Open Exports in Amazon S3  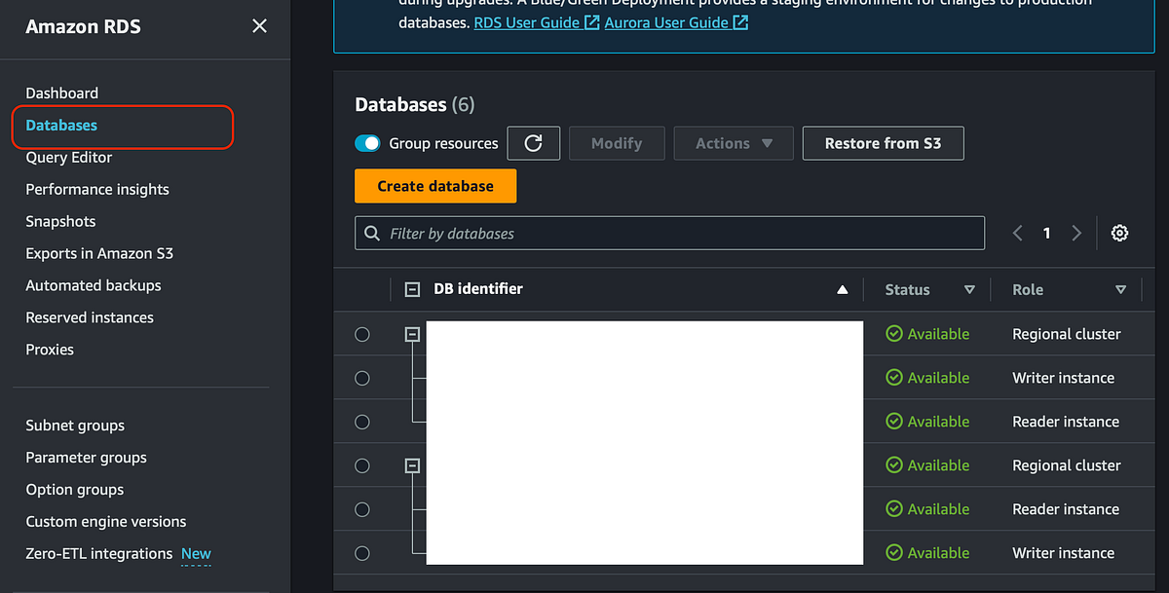click(98, 253)
